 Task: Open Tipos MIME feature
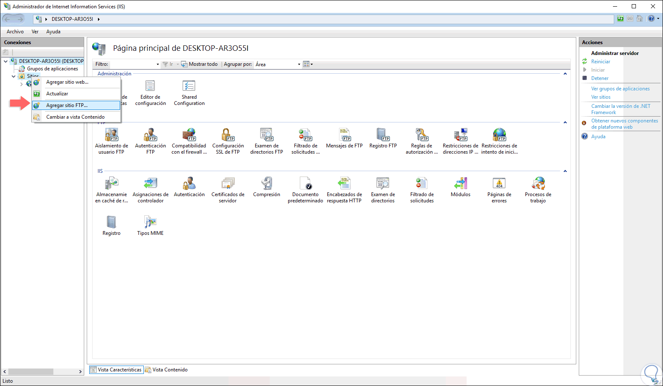pyautogui.click(x=151, y=226)
